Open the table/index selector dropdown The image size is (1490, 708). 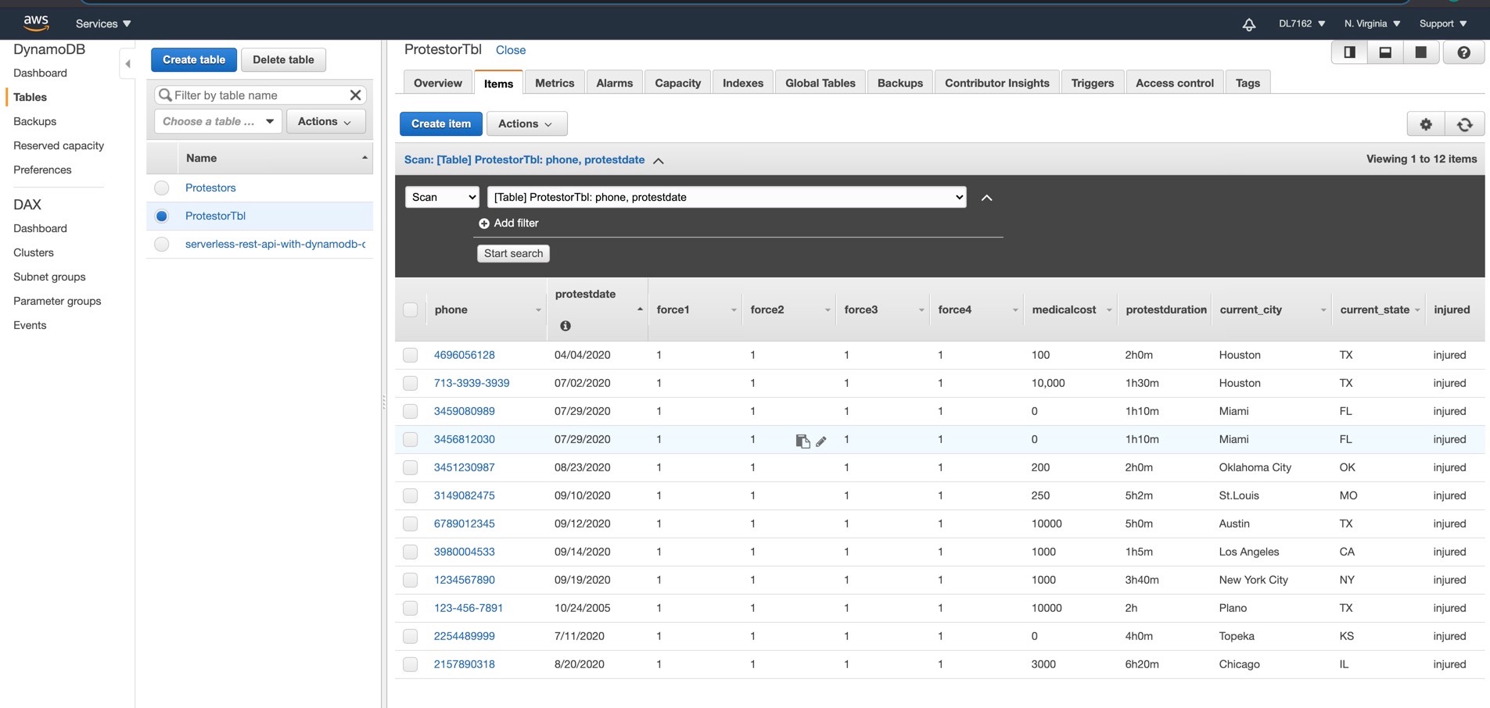click(727, 197)
